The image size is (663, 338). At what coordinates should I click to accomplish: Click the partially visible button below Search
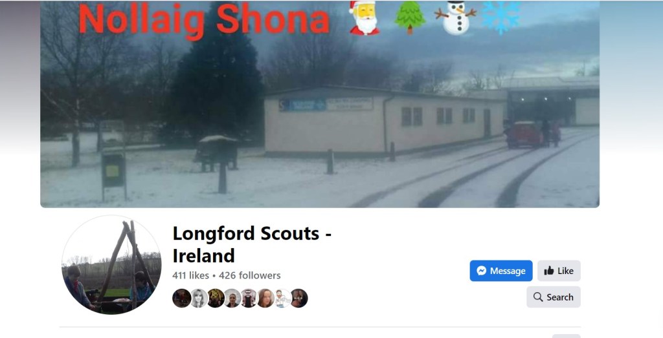[x=566, y=336]
